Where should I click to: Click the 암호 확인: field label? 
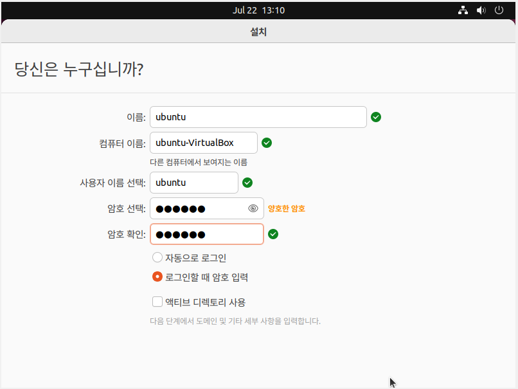(x=127, y=234)
